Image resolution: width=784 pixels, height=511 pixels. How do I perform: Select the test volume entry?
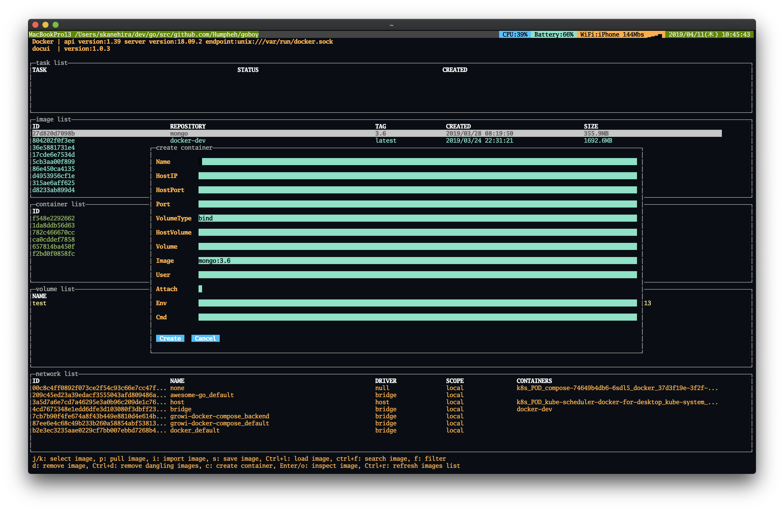39,303
